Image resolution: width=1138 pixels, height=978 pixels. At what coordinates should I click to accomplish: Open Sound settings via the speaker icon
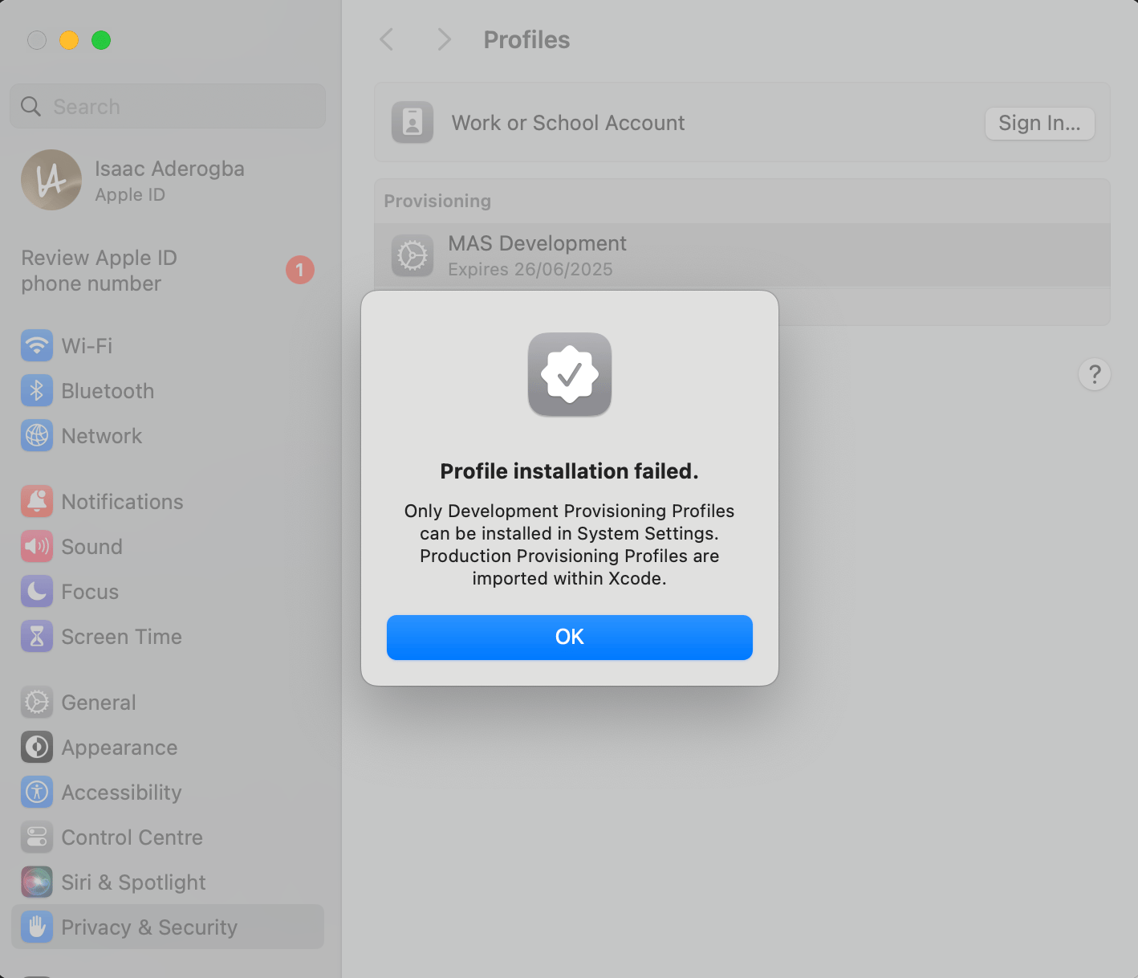click(36, 546)
